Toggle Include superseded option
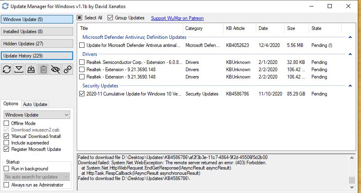361x193 pixels. tap(6, 143)
